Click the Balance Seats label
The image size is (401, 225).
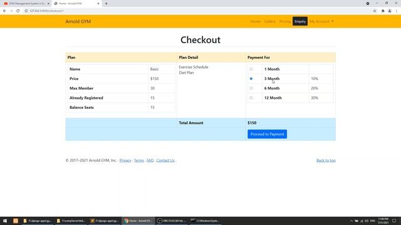[x=81, y=107]
